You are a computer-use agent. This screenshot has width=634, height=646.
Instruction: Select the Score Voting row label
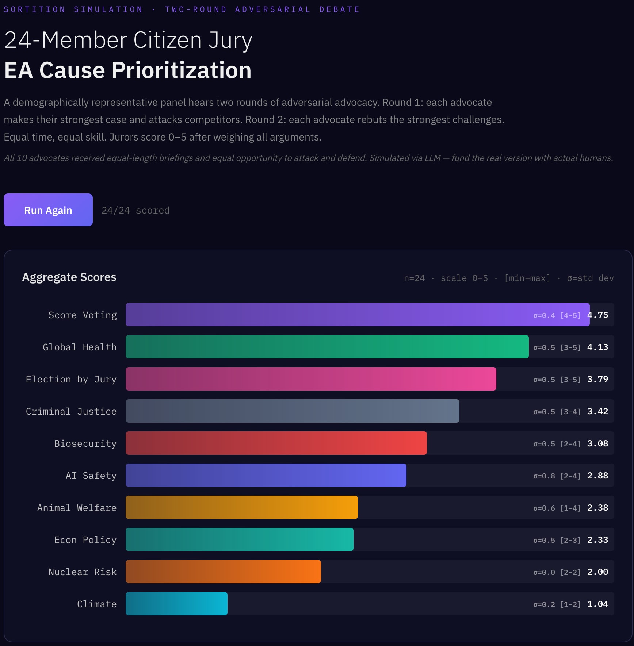click(x=83, y=315)
